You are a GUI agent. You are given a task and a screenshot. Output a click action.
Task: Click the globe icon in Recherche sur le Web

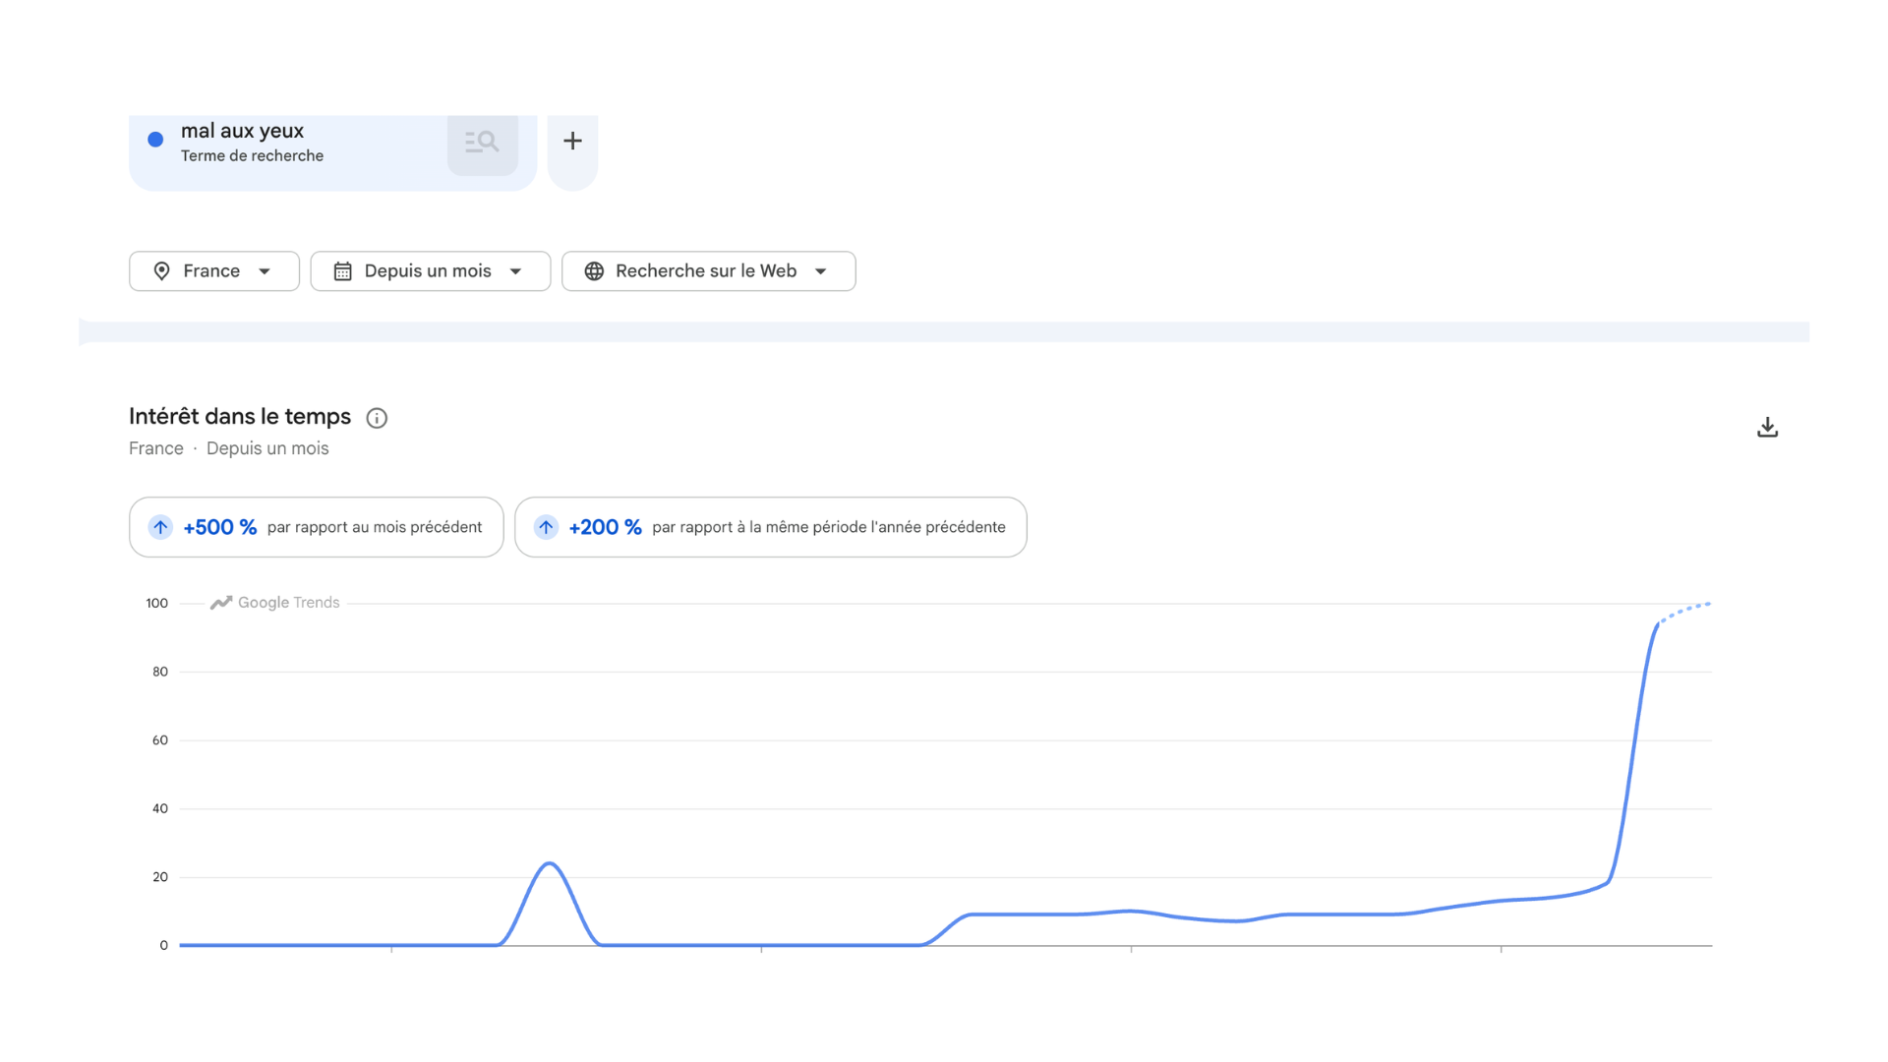[594, 271]
